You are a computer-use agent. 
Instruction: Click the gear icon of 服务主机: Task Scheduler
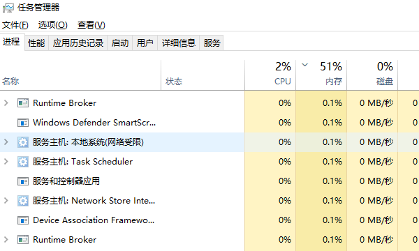(23, 162)
